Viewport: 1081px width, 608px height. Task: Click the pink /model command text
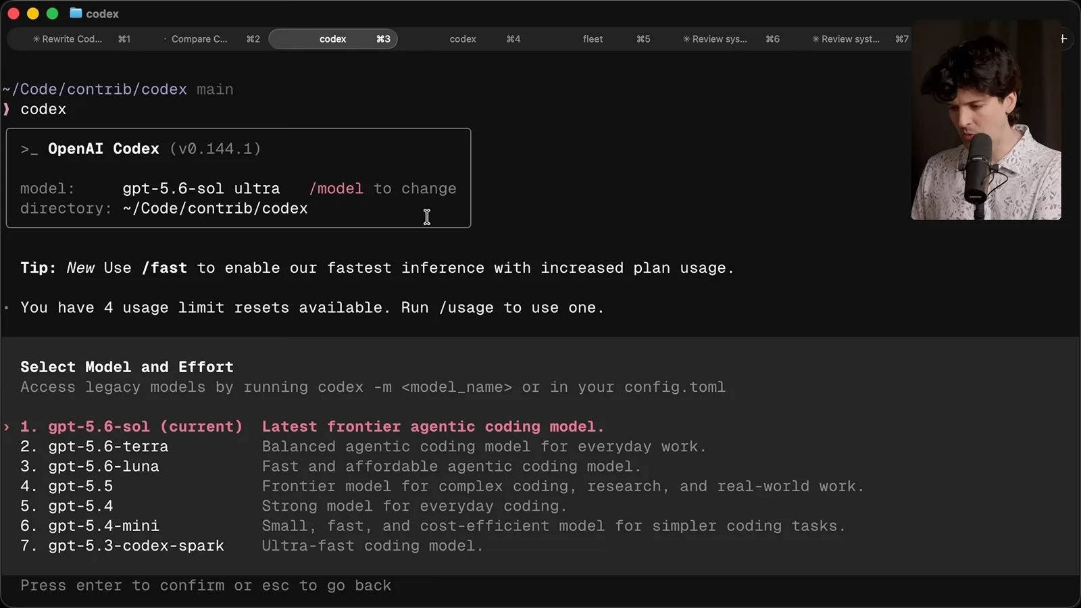[336, 188]
